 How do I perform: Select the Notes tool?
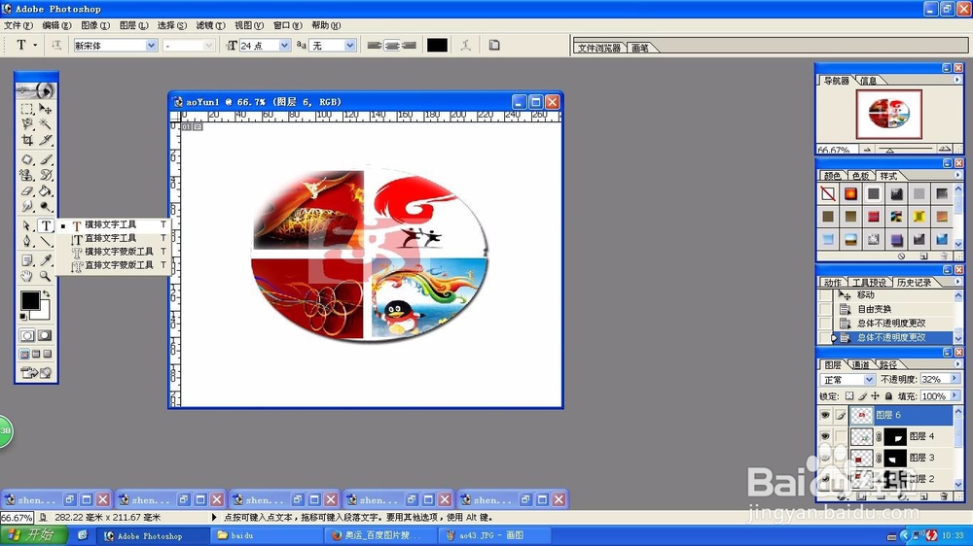[26, 259]
